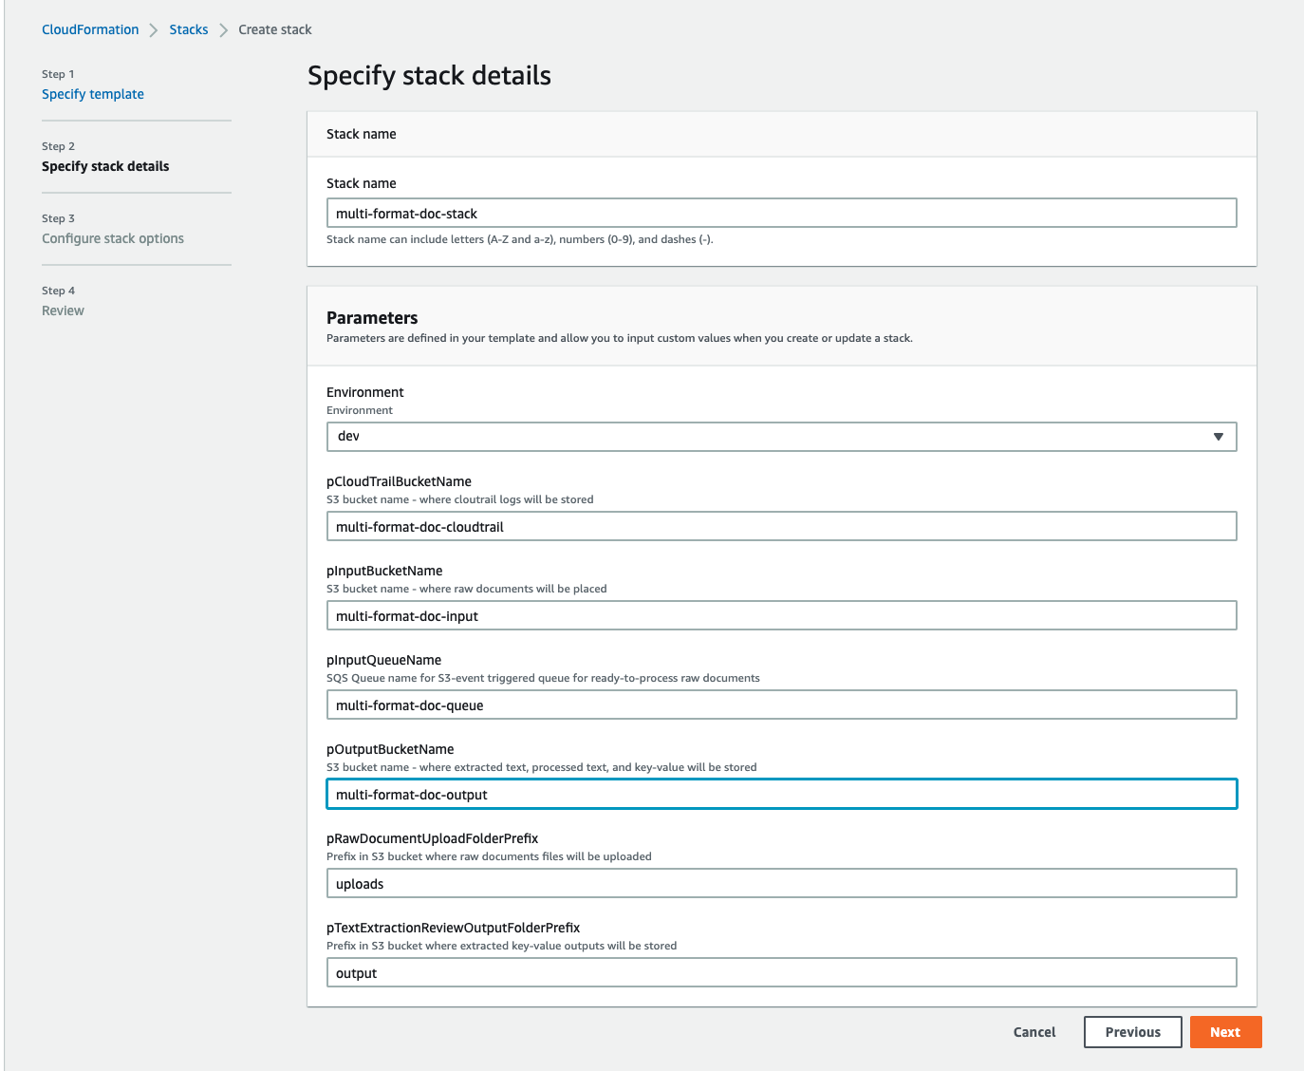This screenshot has height=1071, width=1304.
Task: Click the SQS Queue name description text
Action: click(x=543, y=678)
